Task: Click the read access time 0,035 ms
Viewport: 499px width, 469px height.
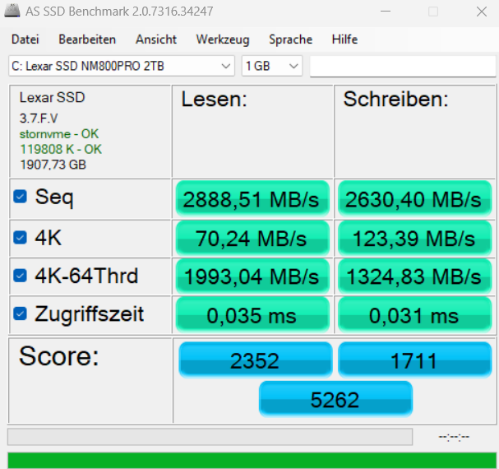Action: 252,315
